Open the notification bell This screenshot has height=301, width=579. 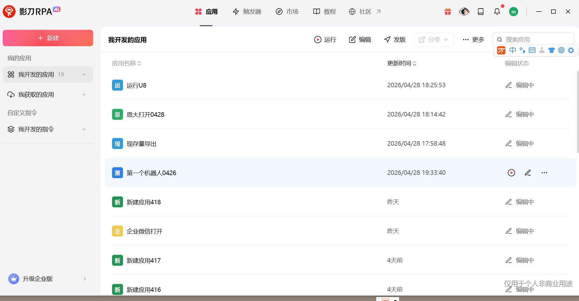(497, 12)
